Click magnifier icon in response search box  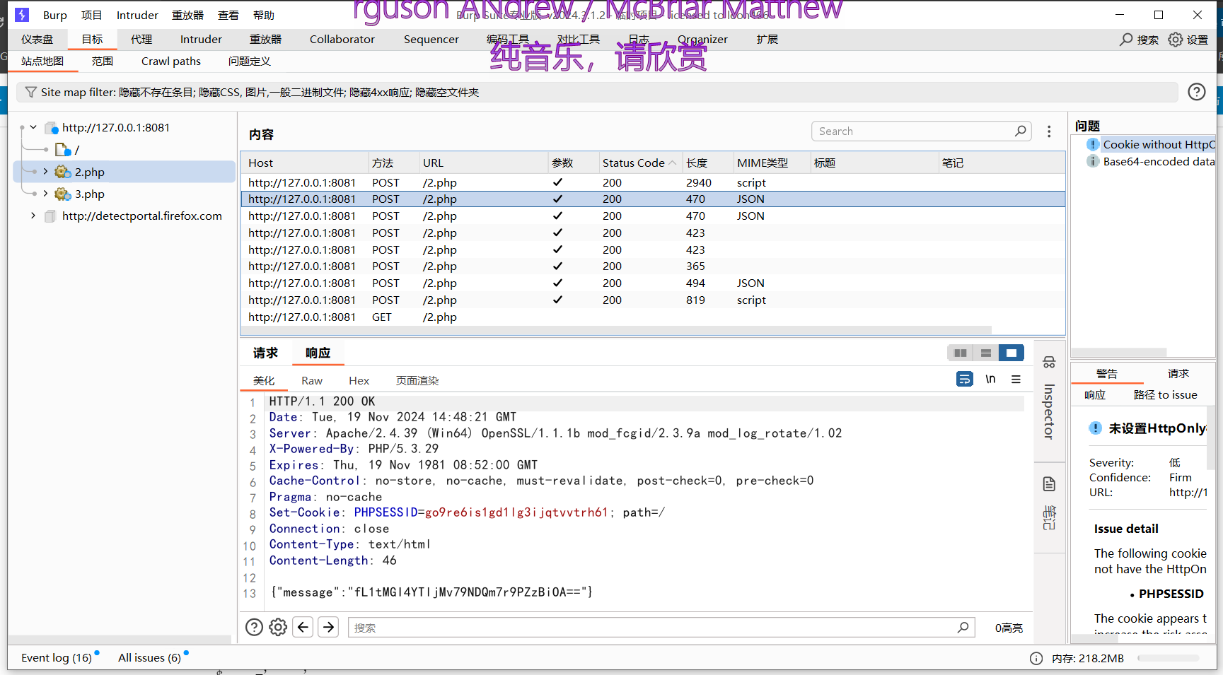[x=963, y=627]
